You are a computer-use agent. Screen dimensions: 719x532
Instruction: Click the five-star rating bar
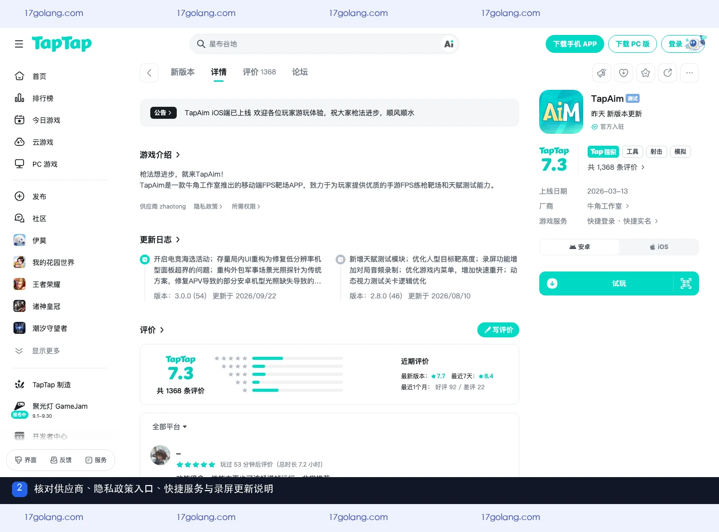coord(298,358)
